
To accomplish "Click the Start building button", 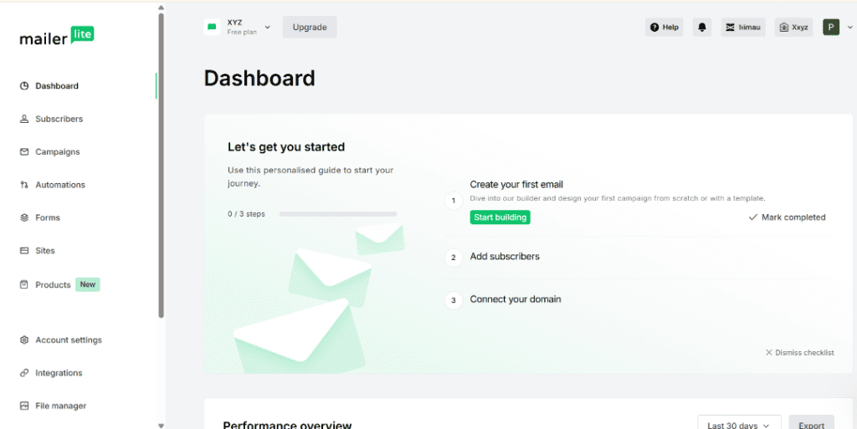I will click(x=500, y=217).
